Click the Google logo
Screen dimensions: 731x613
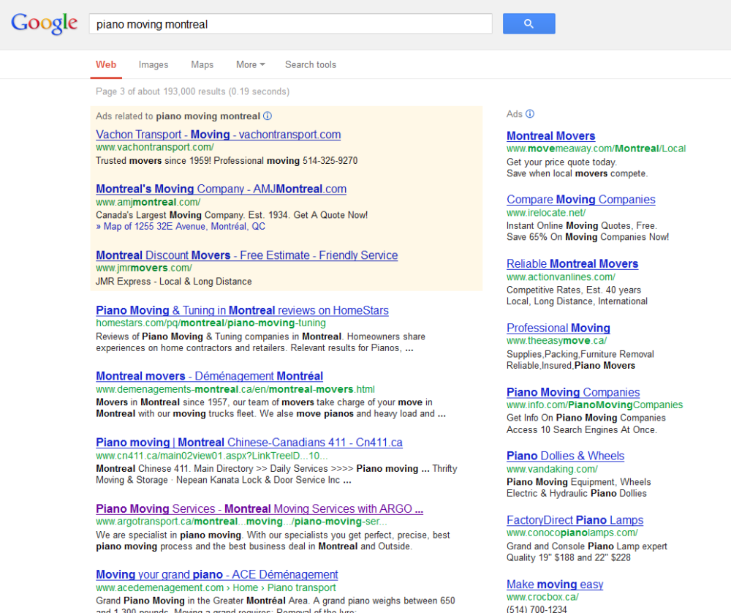[44, 23]
